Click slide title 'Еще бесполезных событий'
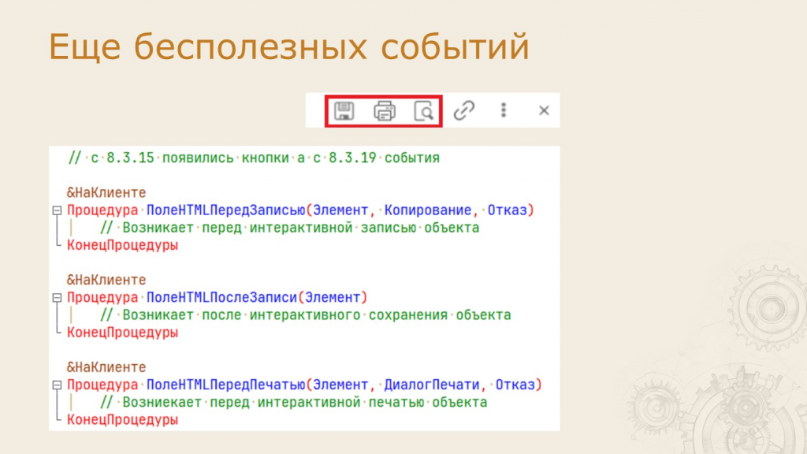This screenshot has width=807, height=454. [288, 47]
